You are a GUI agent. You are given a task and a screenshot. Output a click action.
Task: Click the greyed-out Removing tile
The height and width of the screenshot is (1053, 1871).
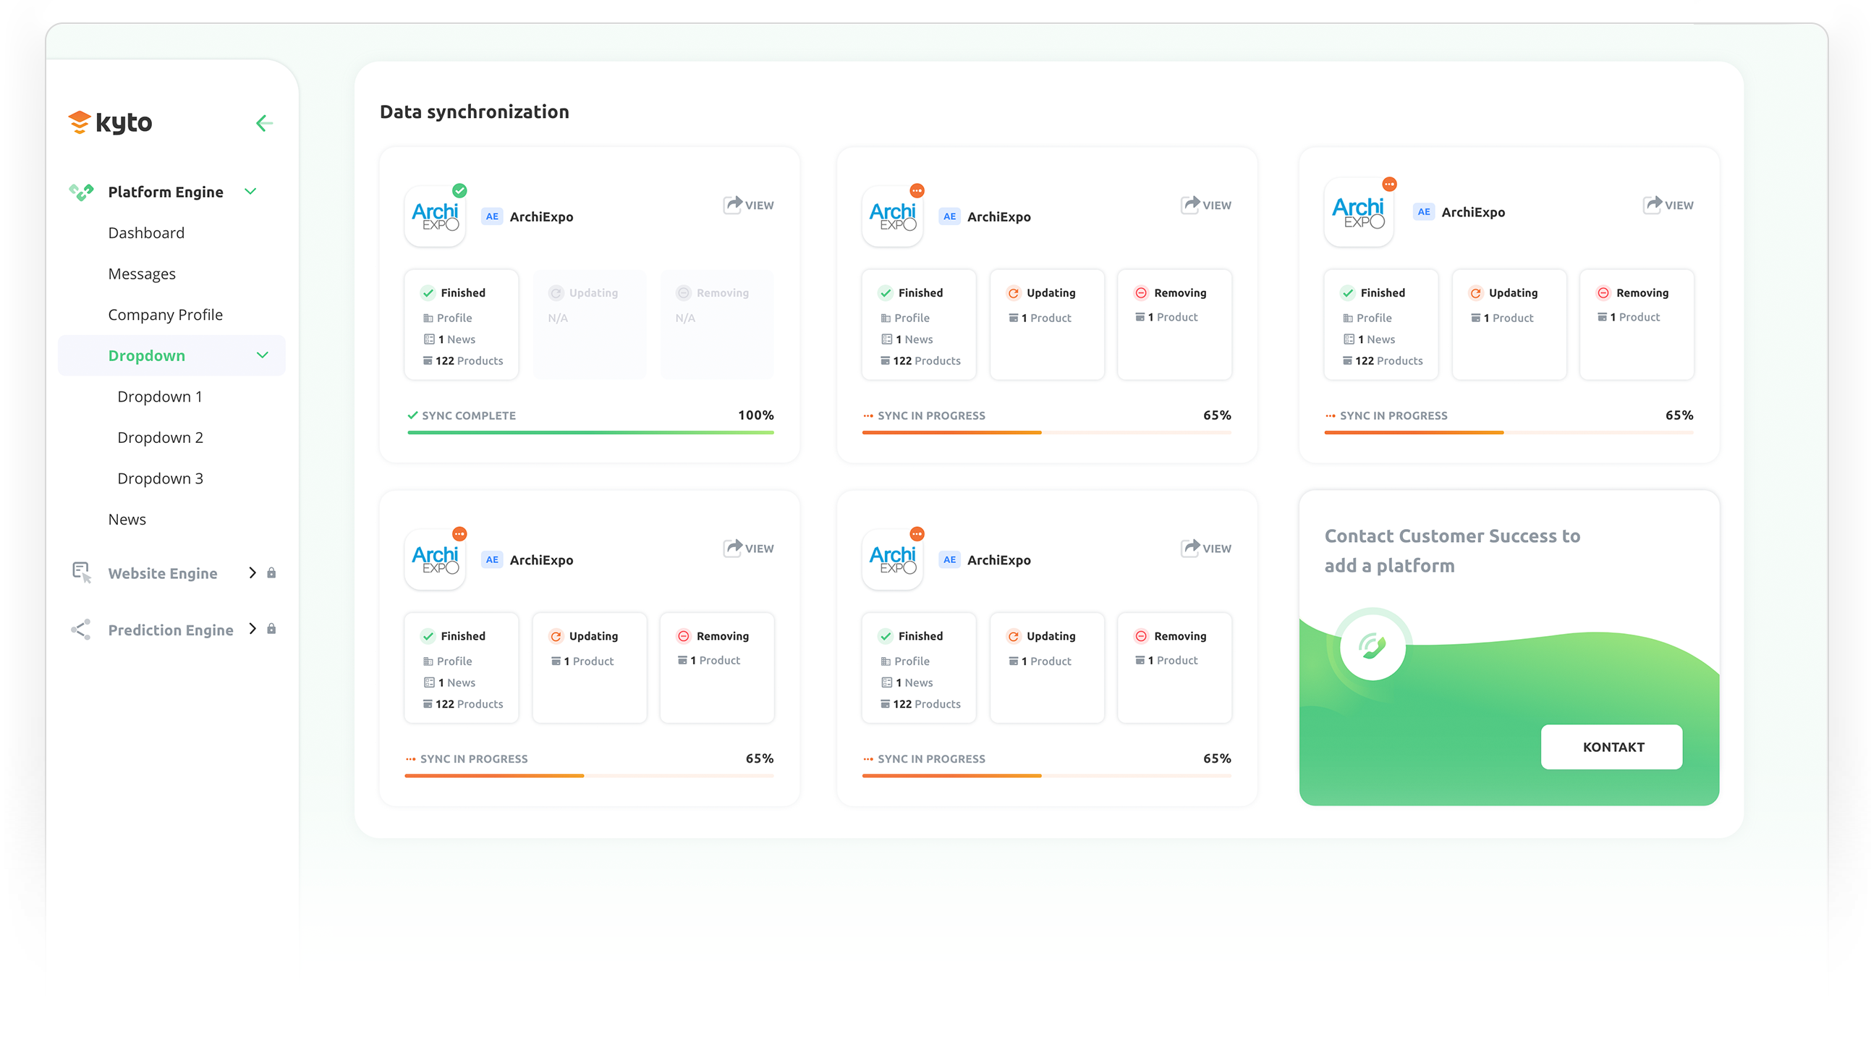(x=717, y=324)
